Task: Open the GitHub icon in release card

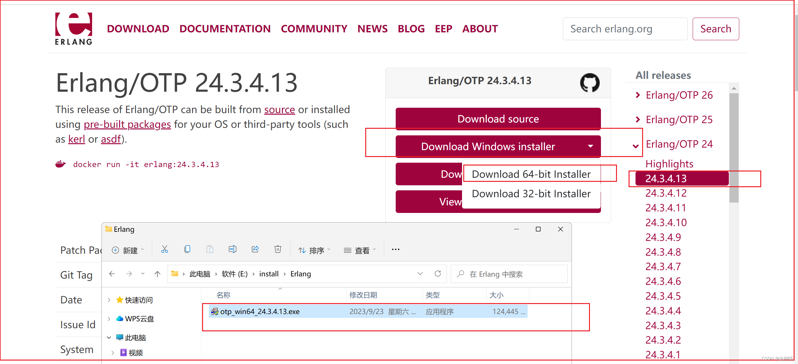Action: click(590, 82)
